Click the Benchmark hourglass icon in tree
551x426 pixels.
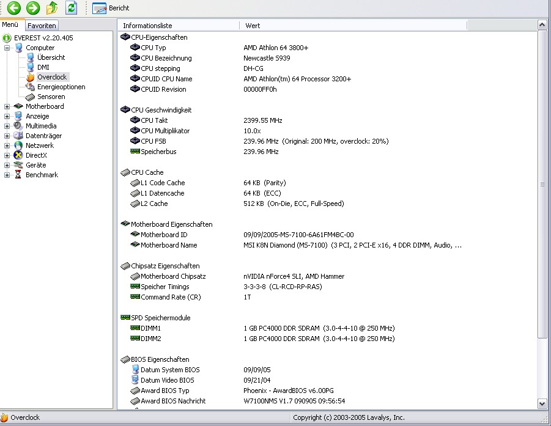click(x=18, y=175)
